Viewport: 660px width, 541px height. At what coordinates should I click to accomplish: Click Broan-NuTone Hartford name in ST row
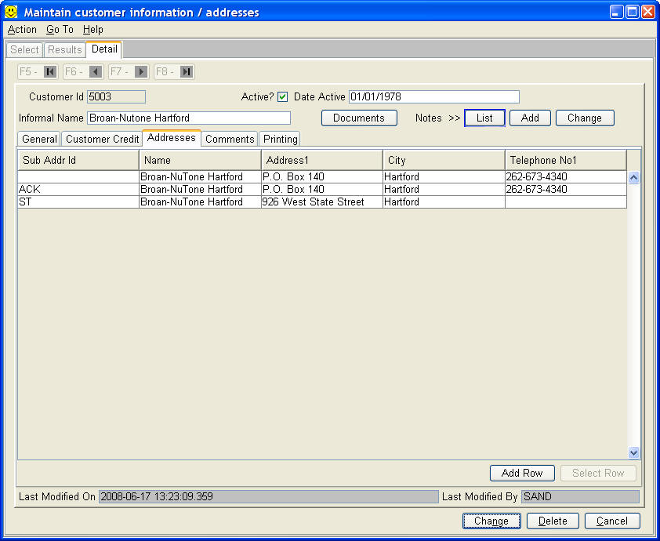200,202
